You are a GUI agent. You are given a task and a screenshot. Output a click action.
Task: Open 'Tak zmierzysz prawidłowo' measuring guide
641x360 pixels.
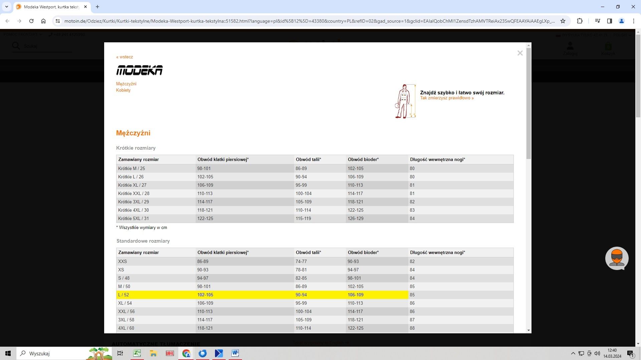[x=447, y=98]
